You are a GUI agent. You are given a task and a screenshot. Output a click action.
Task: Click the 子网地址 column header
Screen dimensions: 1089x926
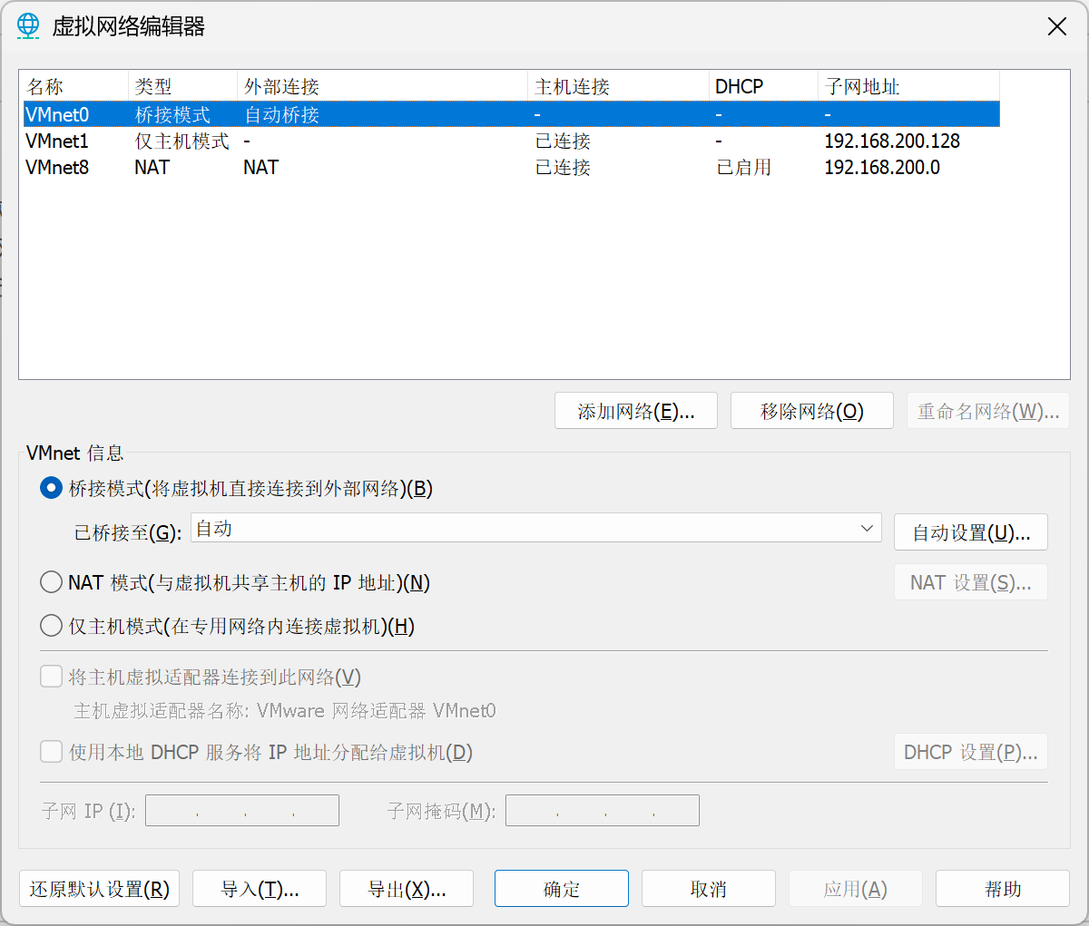pyautogui.click(x=909, y=86)
